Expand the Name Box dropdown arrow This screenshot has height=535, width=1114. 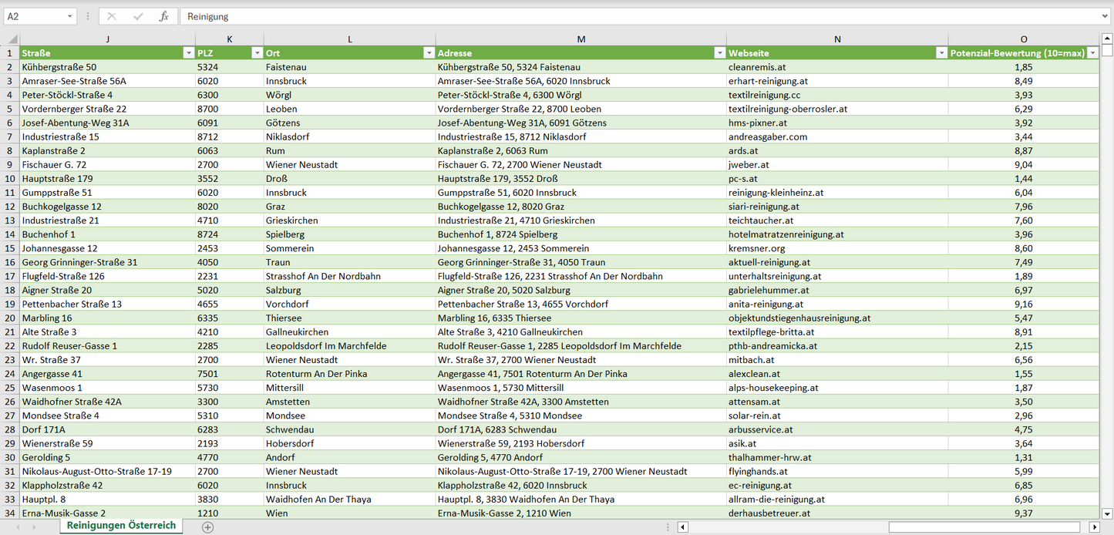[x=69, y=16]
